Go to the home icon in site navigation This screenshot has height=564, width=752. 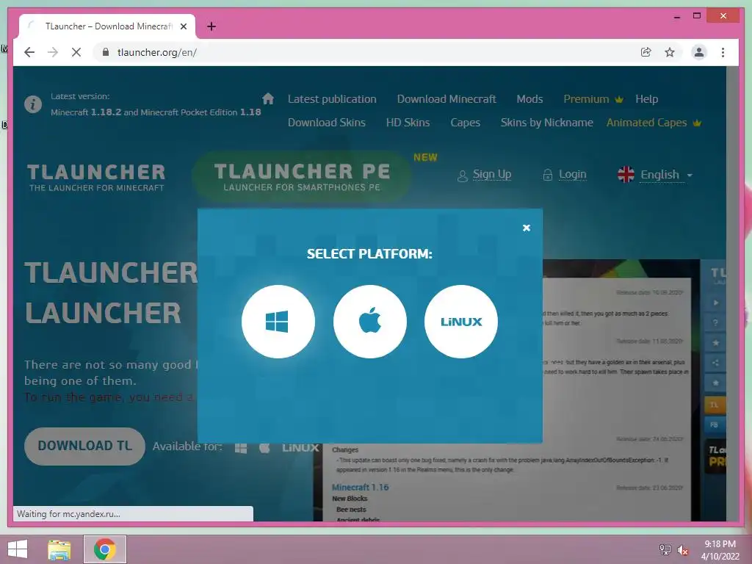pos(267,99)
